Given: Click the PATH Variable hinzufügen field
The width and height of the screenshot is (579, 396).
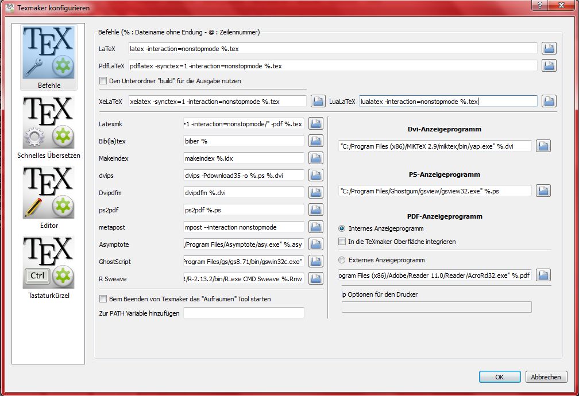Looking at the screenshot, I should click(x=244, y=313).
